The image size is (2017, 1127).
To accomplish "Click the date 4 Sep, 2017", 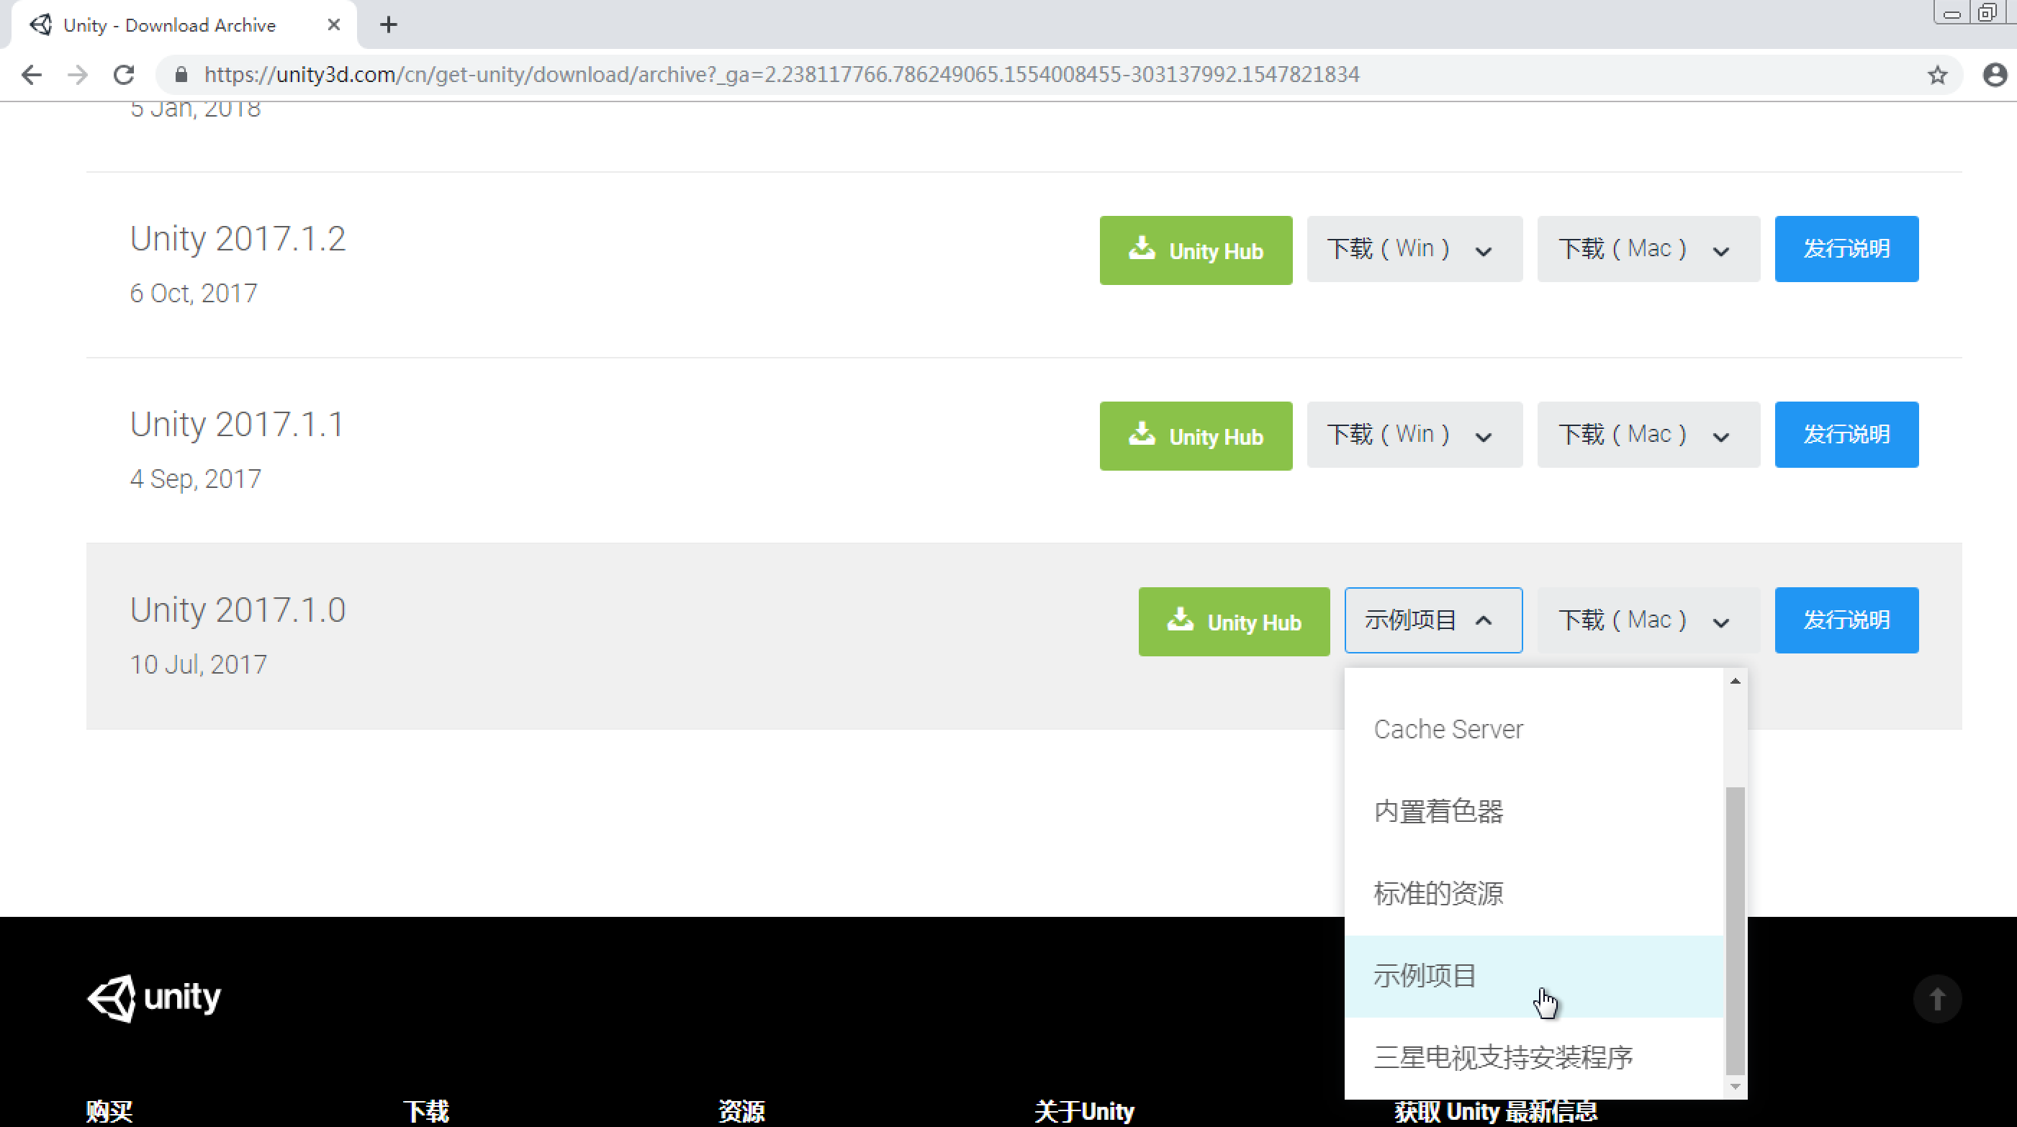I will click(196, 479).
